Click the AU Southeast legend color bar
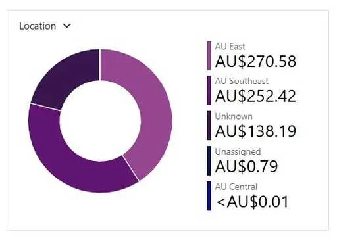Image resolution: width=337 pixels, height=238 pixels. (209, 91)
